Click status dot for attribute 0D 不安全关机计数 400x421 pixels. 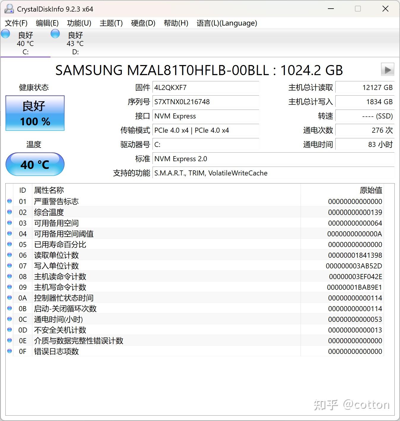pos(9,330)
